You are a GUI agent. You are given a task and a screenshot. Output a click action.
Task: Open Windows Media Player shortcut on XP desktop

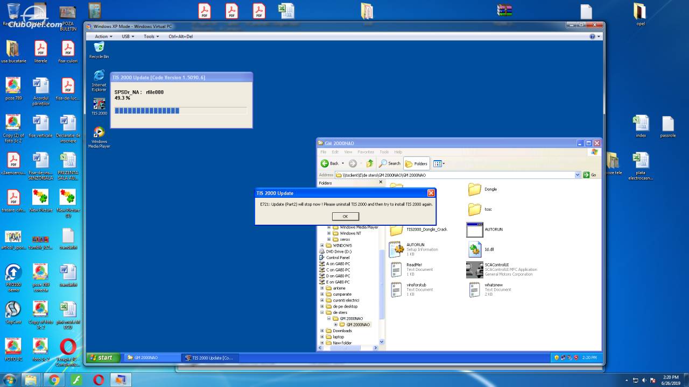point(99,138)
